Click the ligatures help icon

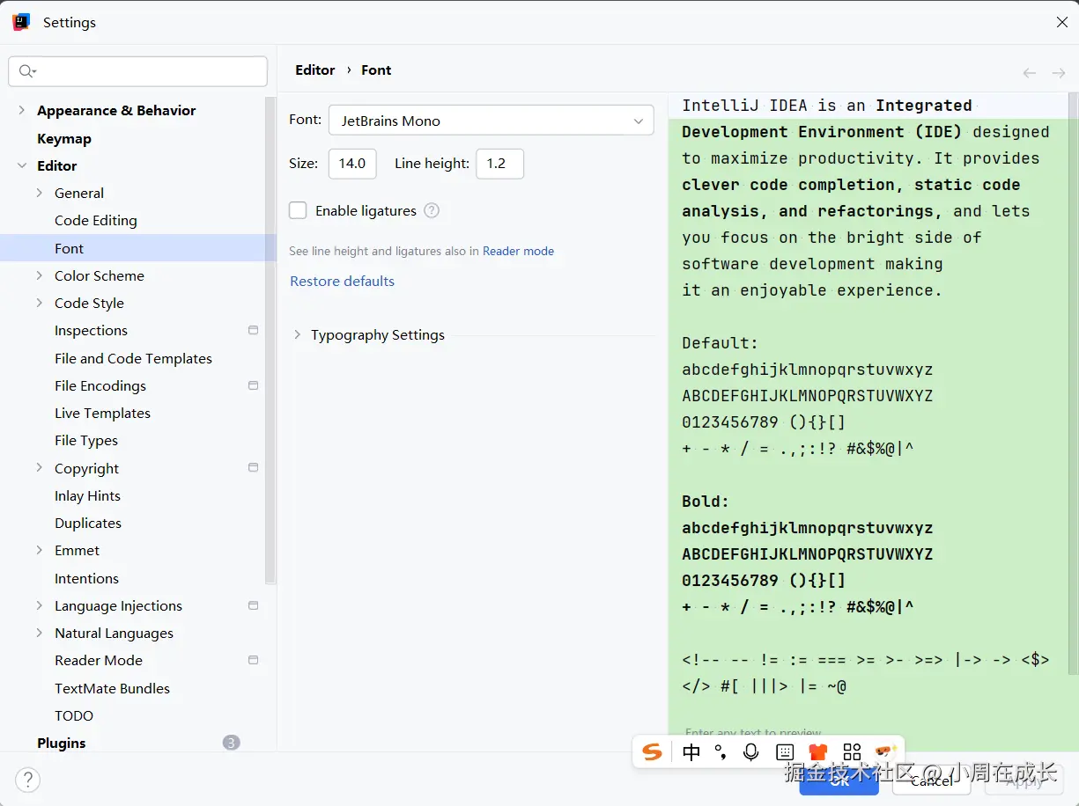[x=432, y=210]
